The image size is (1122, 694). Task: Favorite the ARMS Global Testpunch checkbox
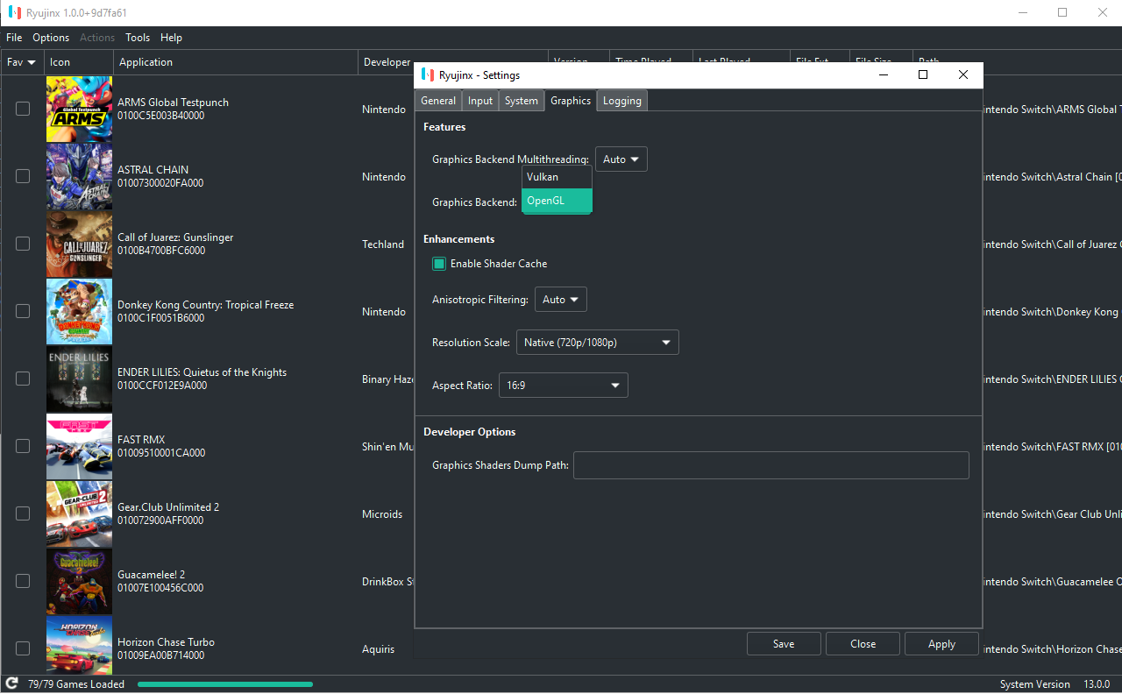click(x=23, y=109)
